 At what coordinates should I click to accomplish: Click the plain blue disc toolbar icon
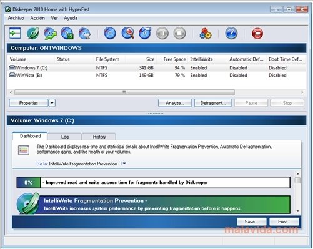[x=110, y=33]
